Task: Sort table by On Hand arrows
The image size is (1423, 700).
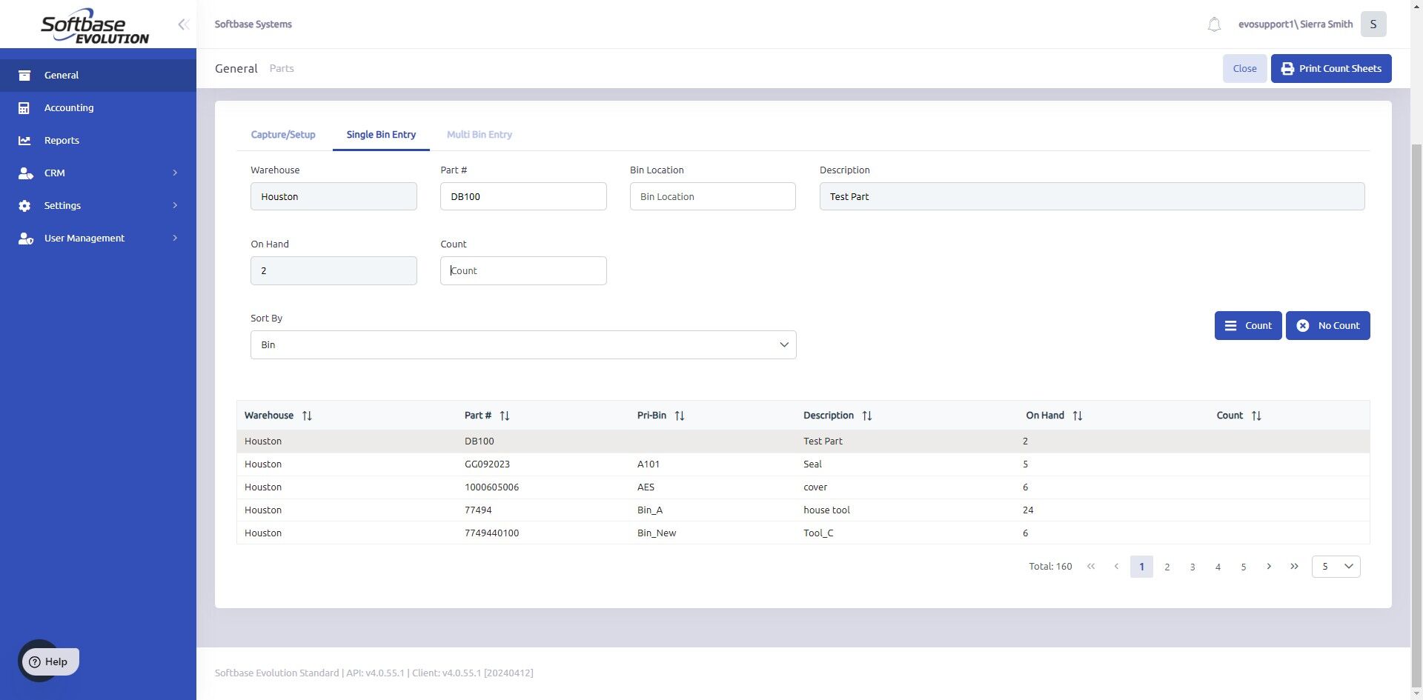Action: [x=1078, y=416]
